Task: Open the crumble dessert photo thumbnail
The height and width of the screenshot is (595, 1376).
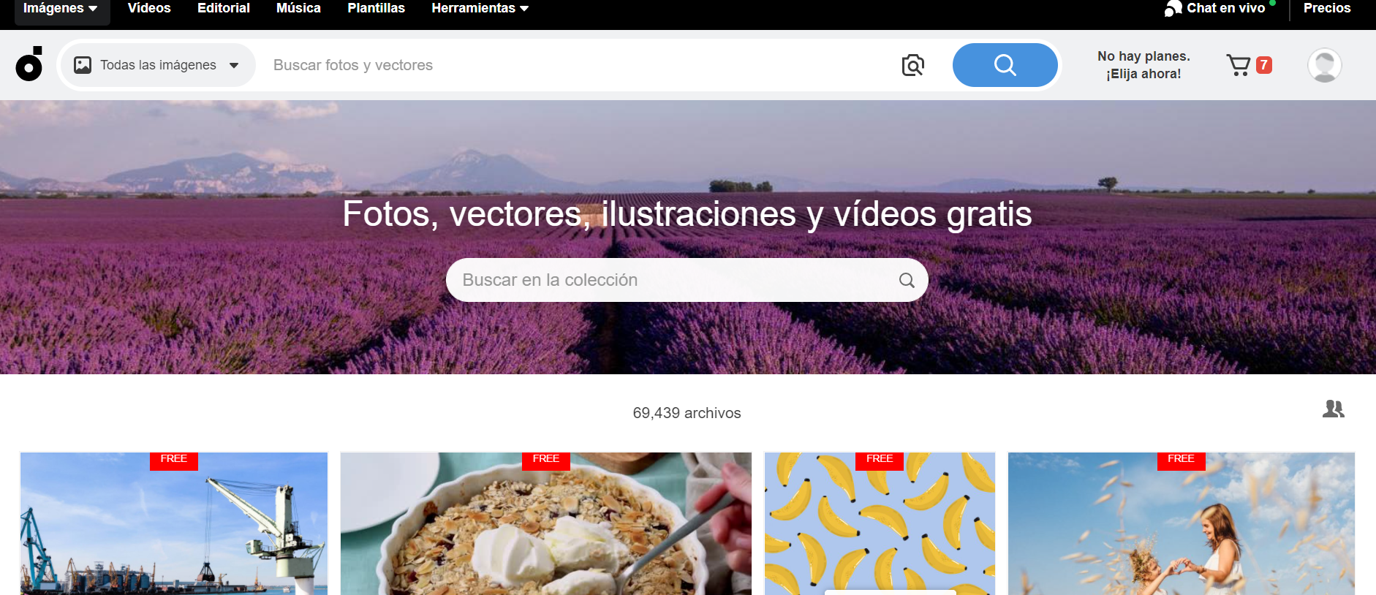Action: click(x=545, y=523)
